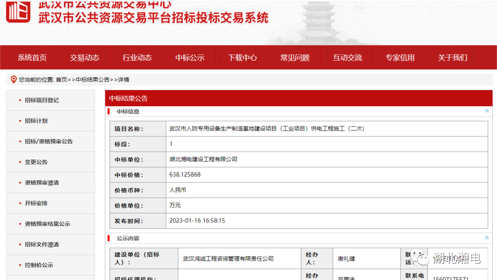Select the 下载中心 menu item

pos(242,57)
